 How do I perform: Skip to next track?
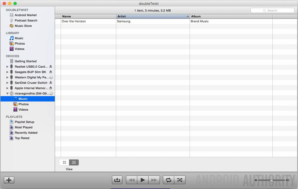click(154, 180)
